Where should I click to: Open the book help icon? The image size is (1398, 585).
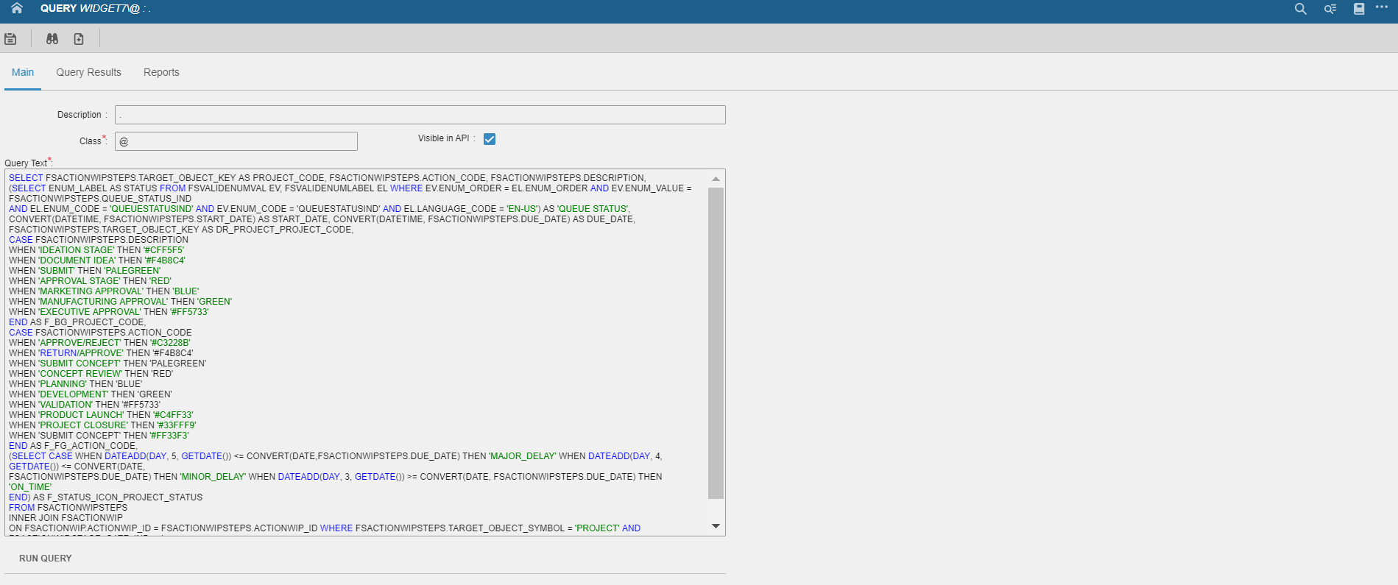pyautogui.click(x=1359, y=9)
